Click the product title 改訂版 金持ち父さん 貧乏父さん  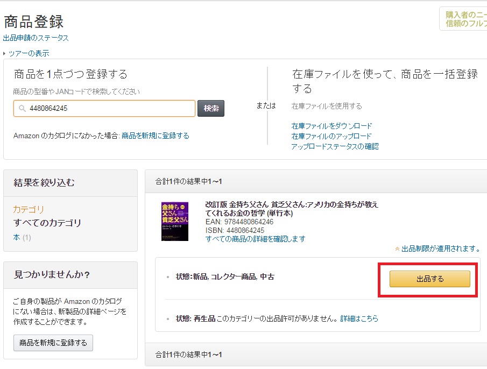292,209
